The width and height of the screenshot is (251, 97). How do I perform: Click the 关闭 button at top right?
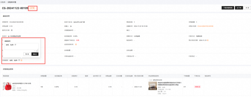(x=247, y=8)
